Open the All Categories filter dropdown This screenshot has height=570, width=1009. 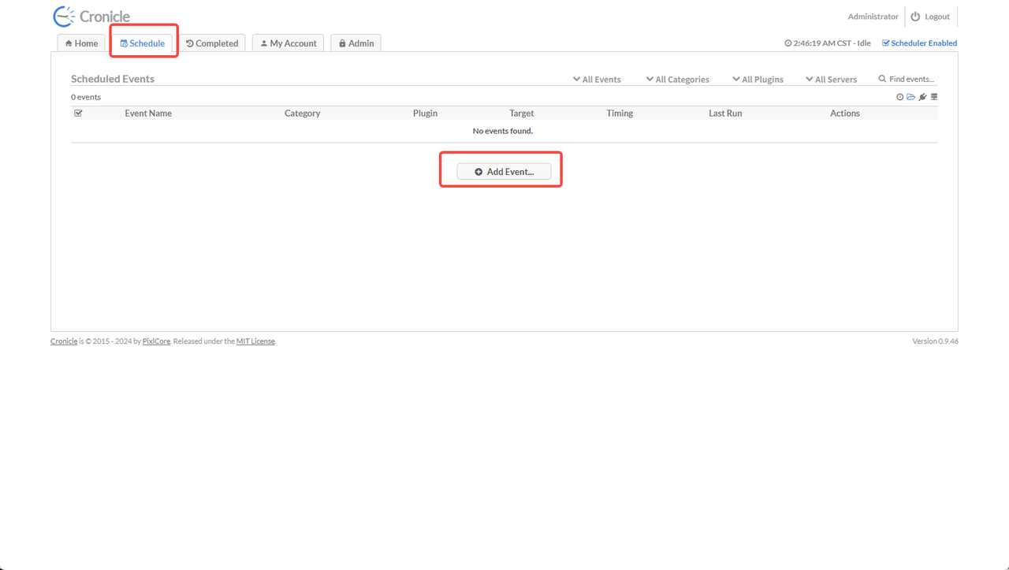pyautogui.click(x=677, y=79)
